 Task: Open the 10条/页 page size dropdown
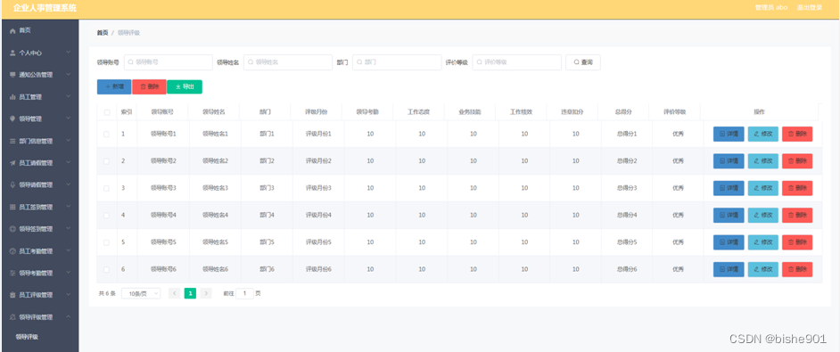coord(141,293)
